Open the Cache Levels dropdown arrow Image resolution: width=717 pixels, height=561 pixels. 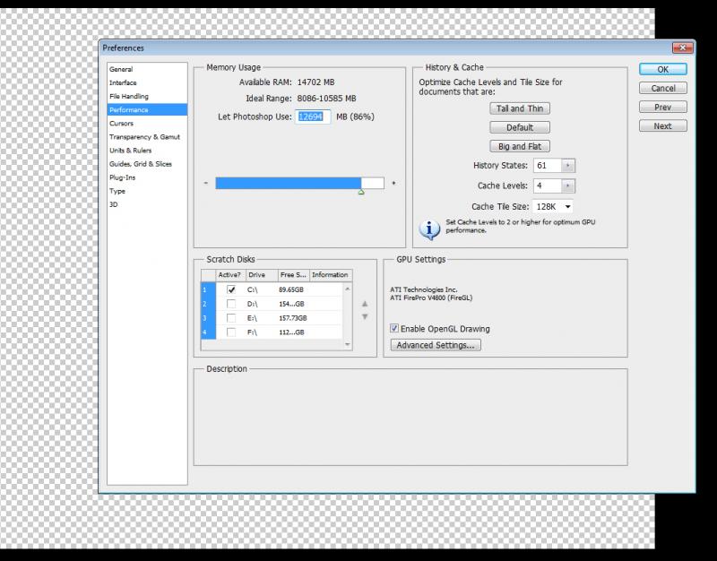point(568,186)
